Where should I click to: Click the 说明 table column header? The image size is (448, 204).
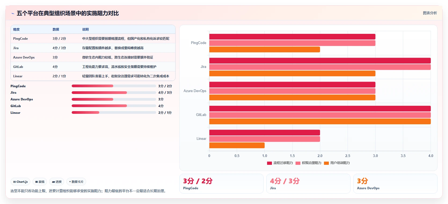tap(85, 30)
